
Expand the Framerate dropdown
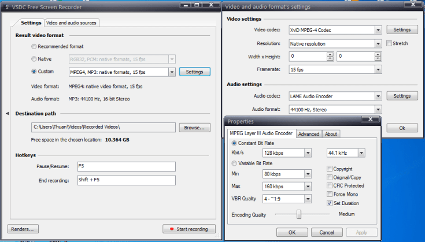(x=378, y=69)
